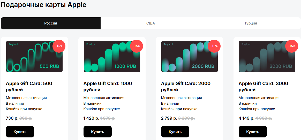Select the США region tab
Image resolution: width=301 pixels, height=140 pixels.
tap(151, 23)
